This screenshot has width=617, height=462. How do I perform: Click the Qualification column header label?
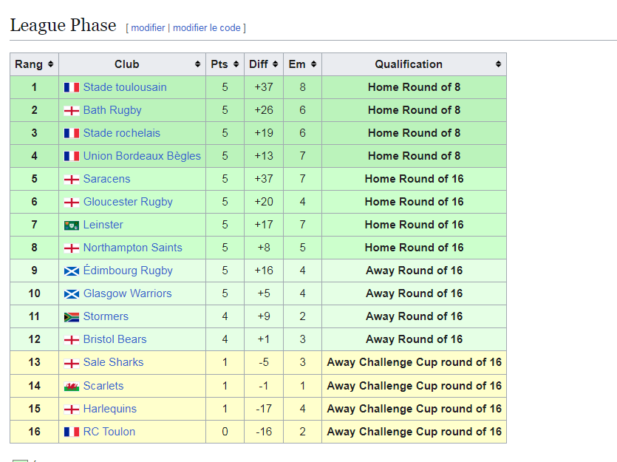point(409,64)
